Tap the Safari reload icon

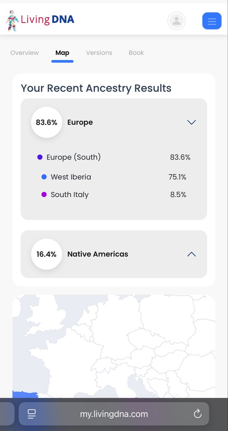coord(198,414)
